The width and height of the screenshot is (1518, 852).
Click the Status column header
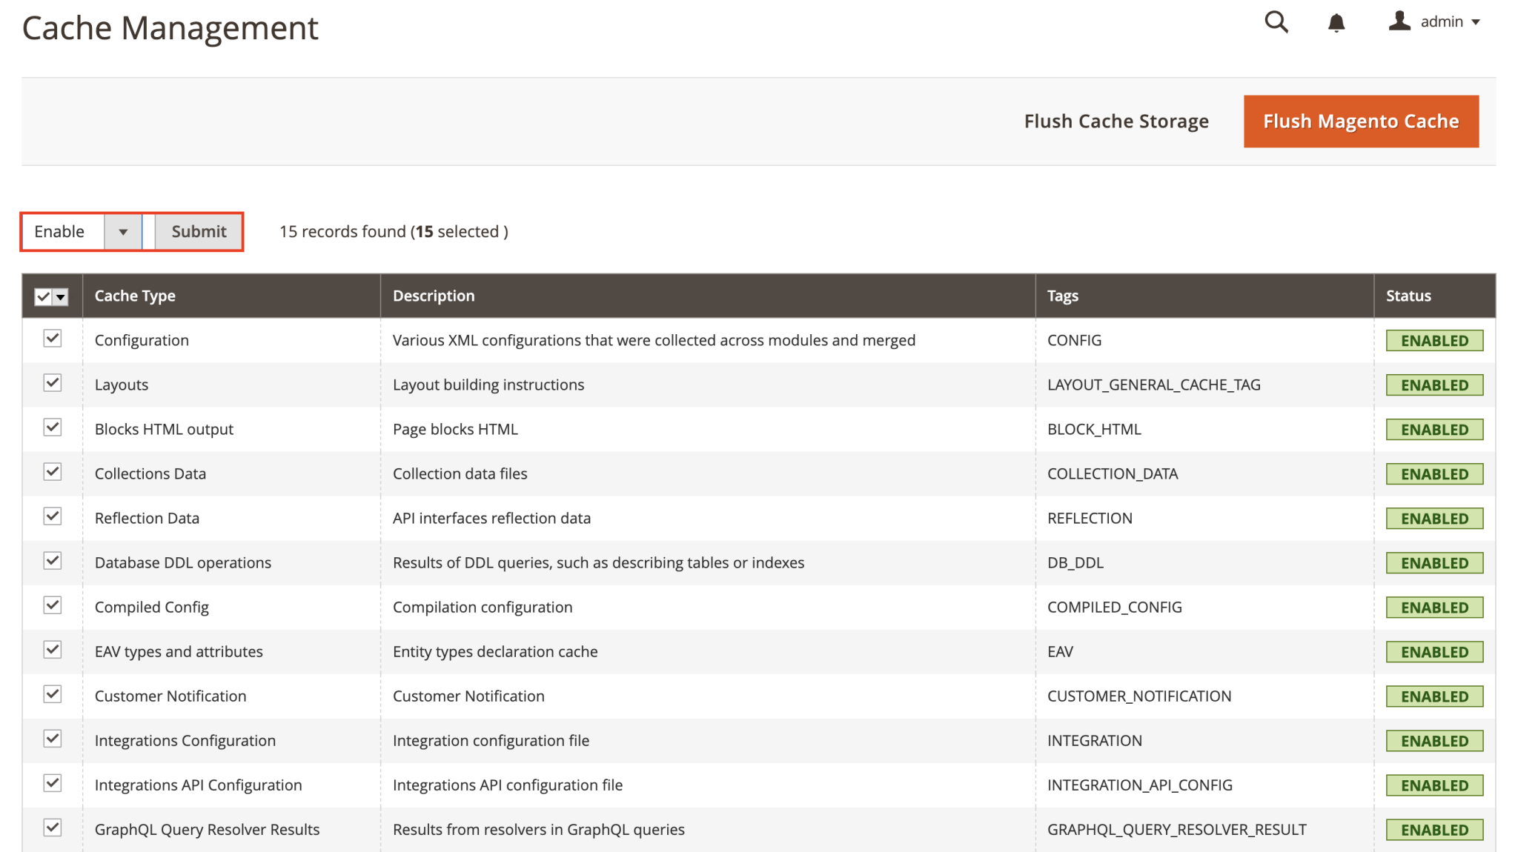click(1408, 296)
